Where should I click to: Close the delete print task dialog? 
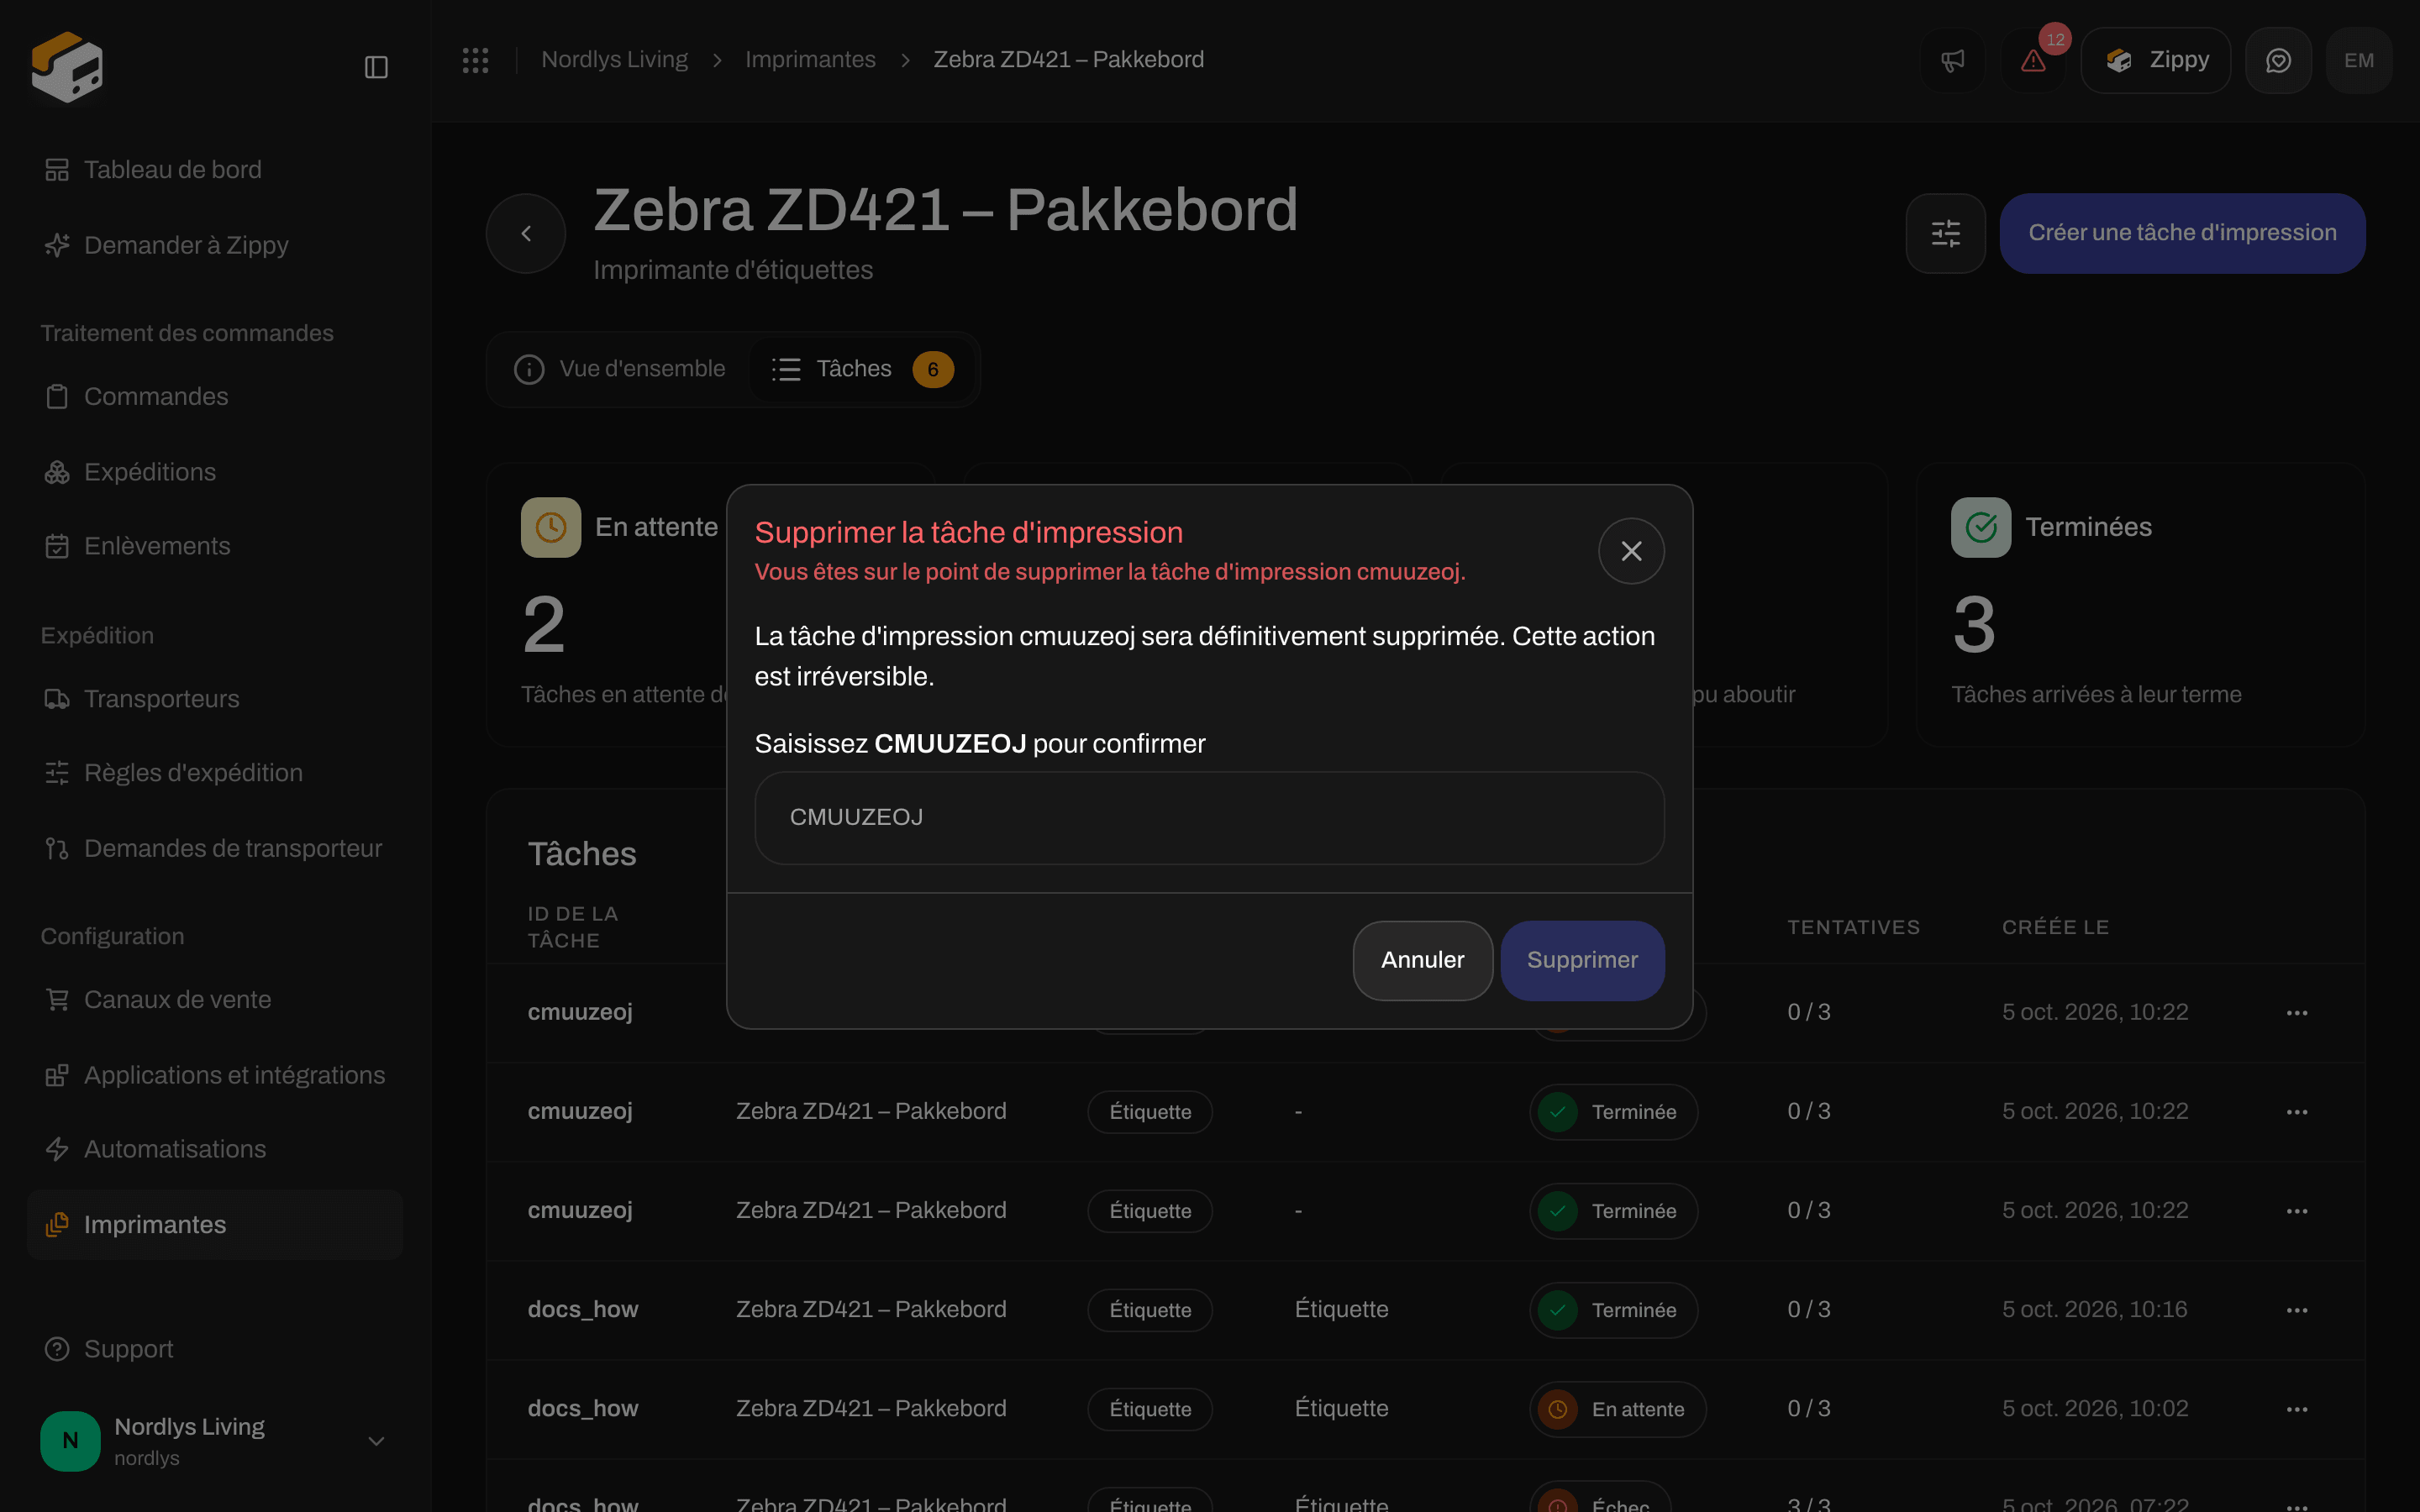tap(1631, 551)
